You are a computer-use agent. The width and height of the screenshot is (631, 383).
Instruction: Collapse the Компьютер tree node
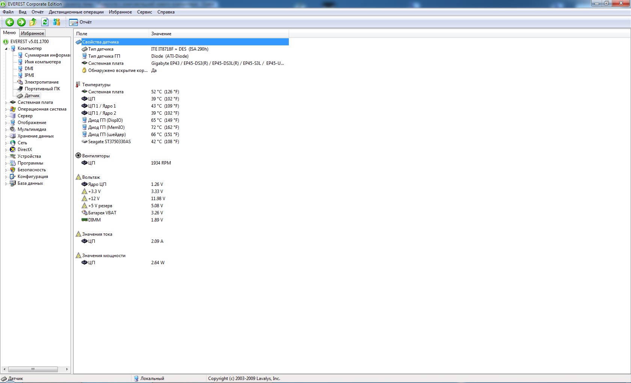coord(6,49)
